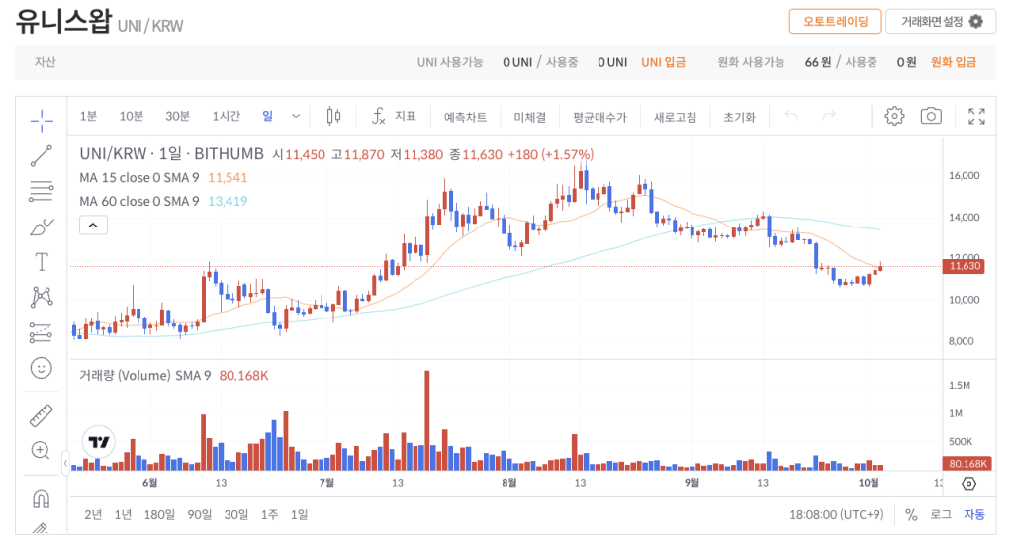Viewport: 1013px width, 545px height.
Task: Switch to the 1시간 interval
Action: [226, 116]
